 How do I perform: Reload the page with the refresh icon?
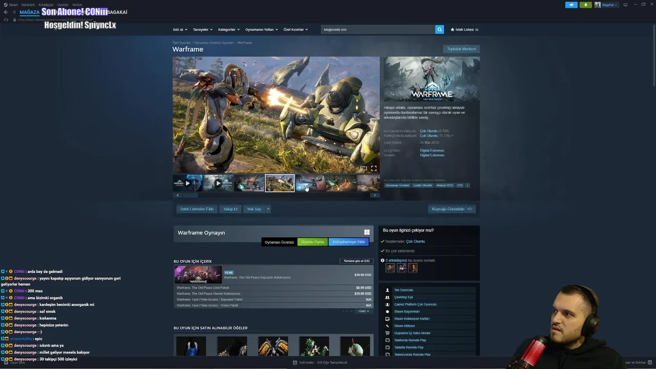click(x=6, y=19)
